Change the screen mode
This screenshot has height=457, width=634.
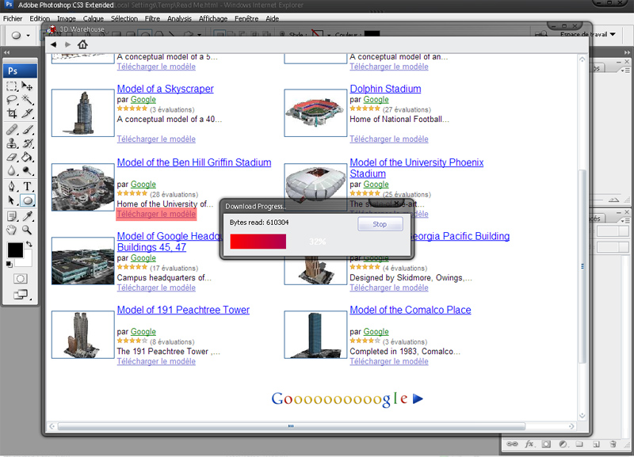pyautogui.click(x=21, y=295)
